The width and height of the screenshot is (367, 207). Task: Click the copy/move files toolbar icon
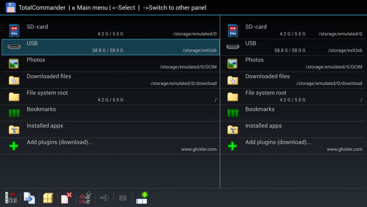coord(29,198)
